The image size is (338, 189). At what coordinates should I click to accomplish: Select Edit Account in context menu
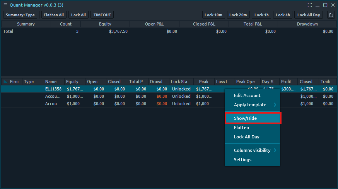247,95
